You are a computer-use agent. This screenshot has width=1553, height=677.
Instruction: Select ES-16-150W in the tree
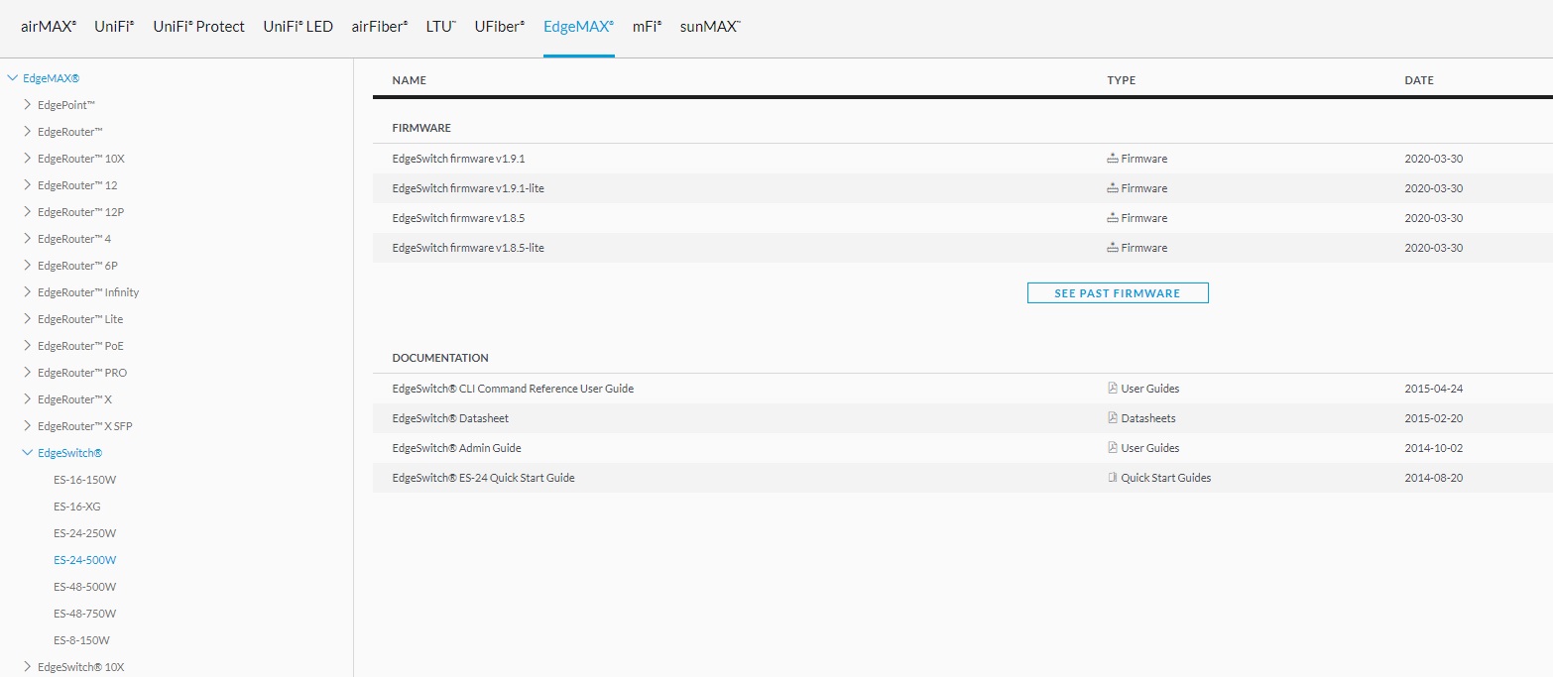pyautogui.click(x=85, y=480)
